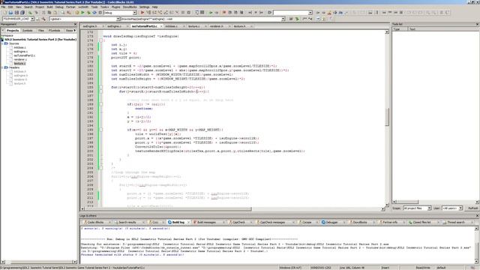The image size is (480, 270).
Task: Click the Build log tab icon
Action: 169,222
